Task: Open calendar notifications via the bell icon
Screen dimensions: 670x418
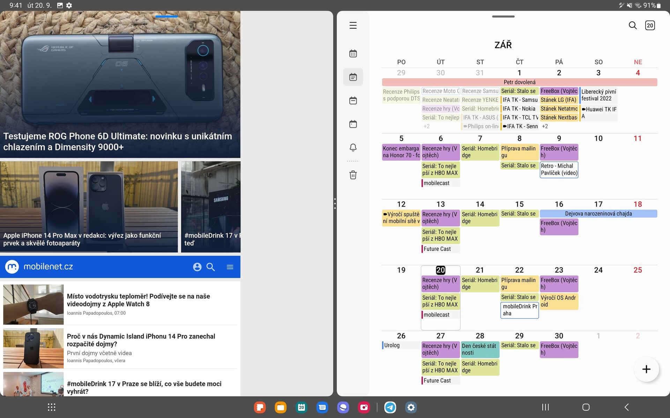Action: tap(353, 147)
